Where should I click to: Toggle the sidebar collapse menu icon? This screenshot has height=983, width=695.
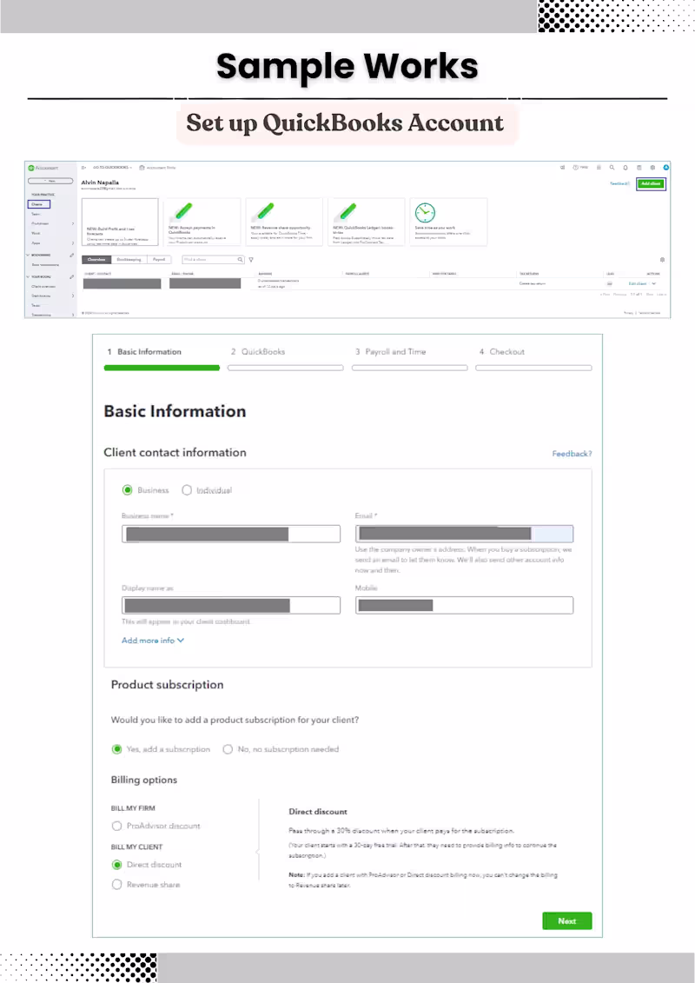[84, 168]
